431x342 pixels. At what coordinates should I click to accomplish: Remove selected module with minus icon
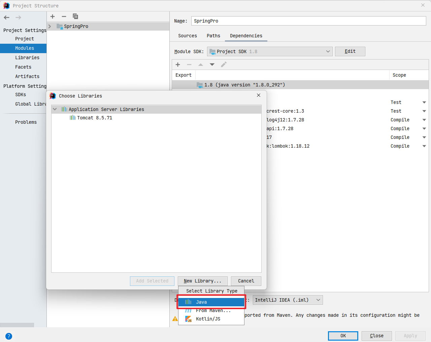(x=64, y=16)
